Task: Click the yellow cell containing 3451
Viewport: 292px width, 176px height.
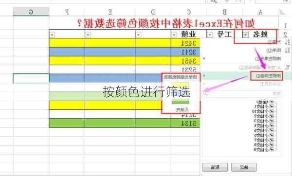Action: point(185,61)
